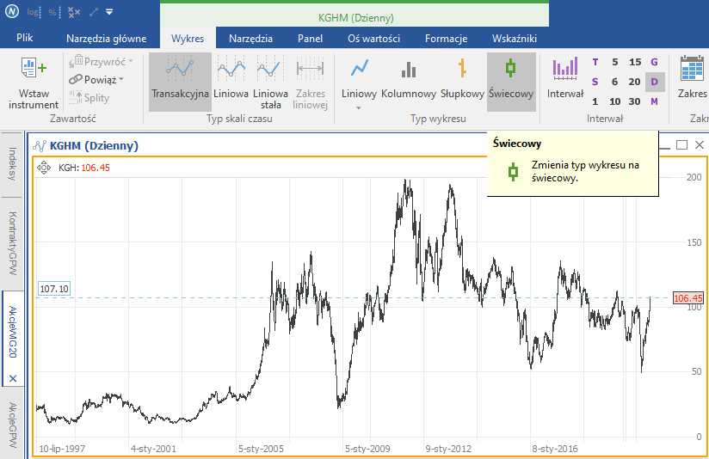Switch chart type to Kolumnowy
The image size is (709, 459).
(409, 76)
